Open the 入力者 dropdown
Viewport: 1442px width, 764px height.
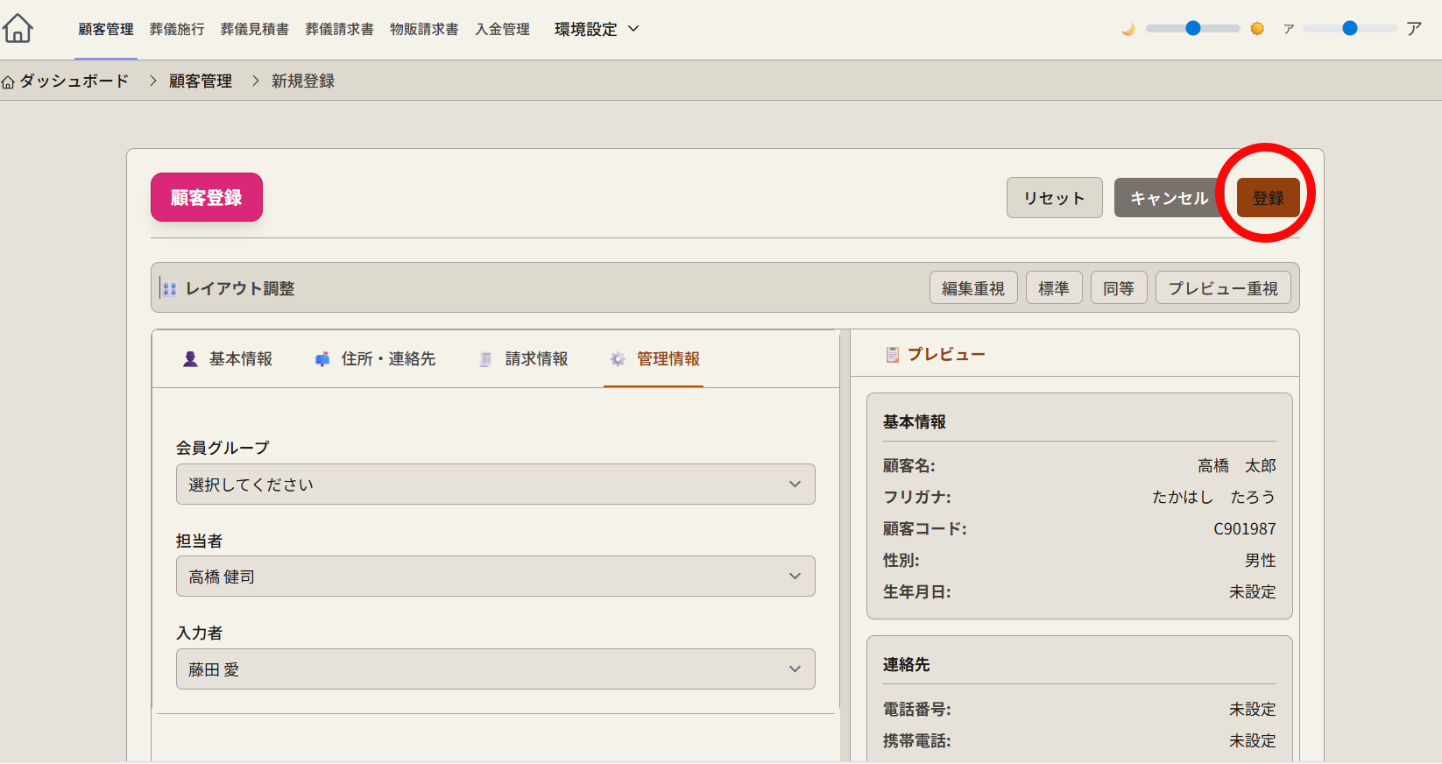[495, 669]
